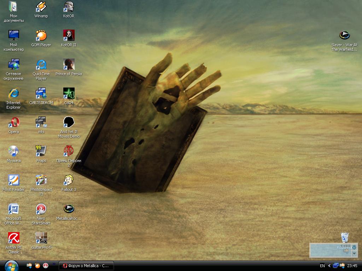The height and width of the screenshot is (271, 362).
Task: Show hidden system tray icons arrow
Action: (x=329, y=266)
